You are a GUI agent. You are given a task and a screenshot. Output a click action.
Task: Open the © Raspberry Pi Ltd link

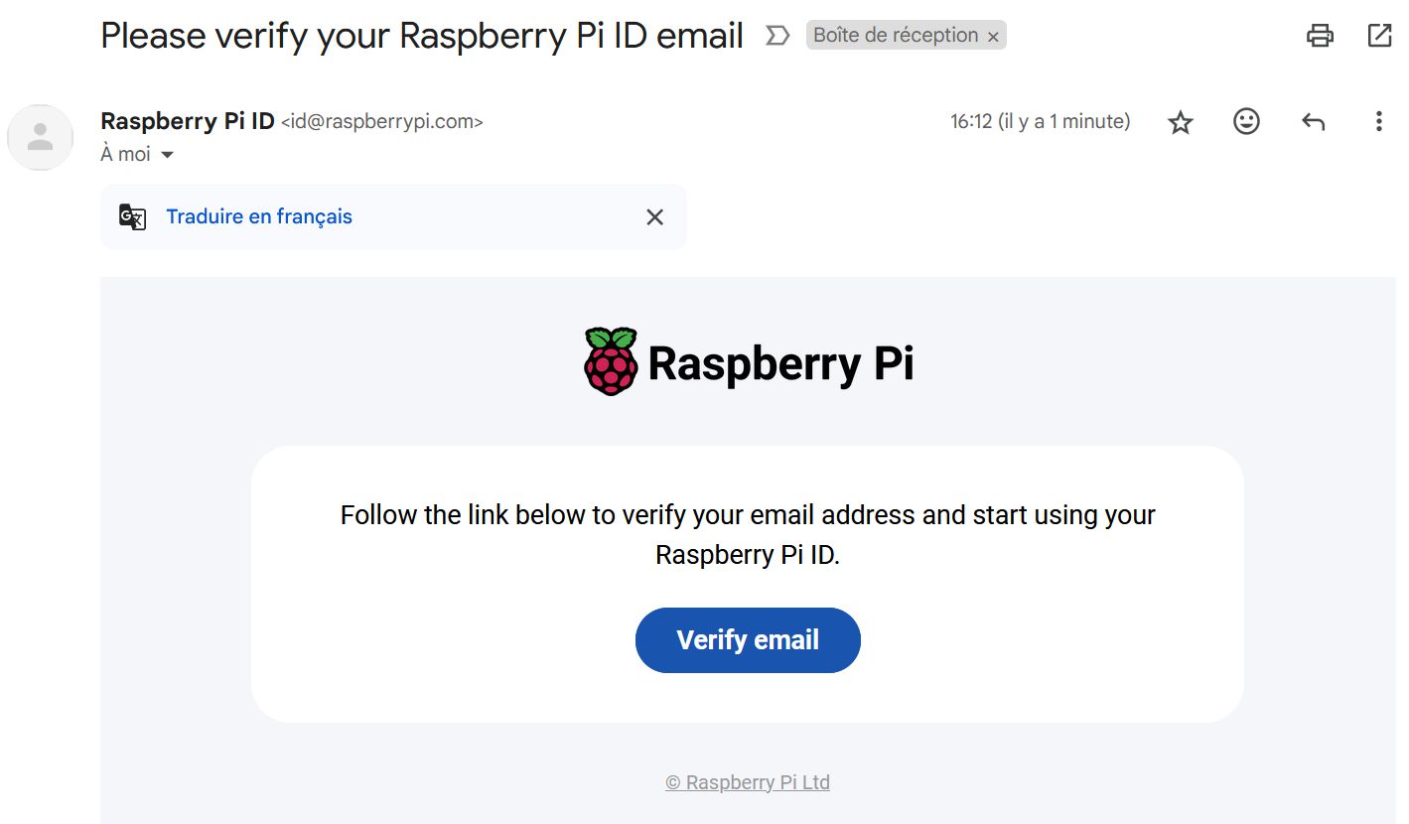(x=748, y=782)
